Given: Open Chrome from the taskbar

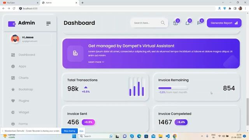Looking at the screenshot, I should click(x=175, y=136).
